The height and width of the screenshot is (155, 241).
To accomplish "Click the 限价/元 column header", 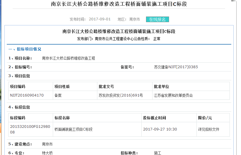I will 205,118.
